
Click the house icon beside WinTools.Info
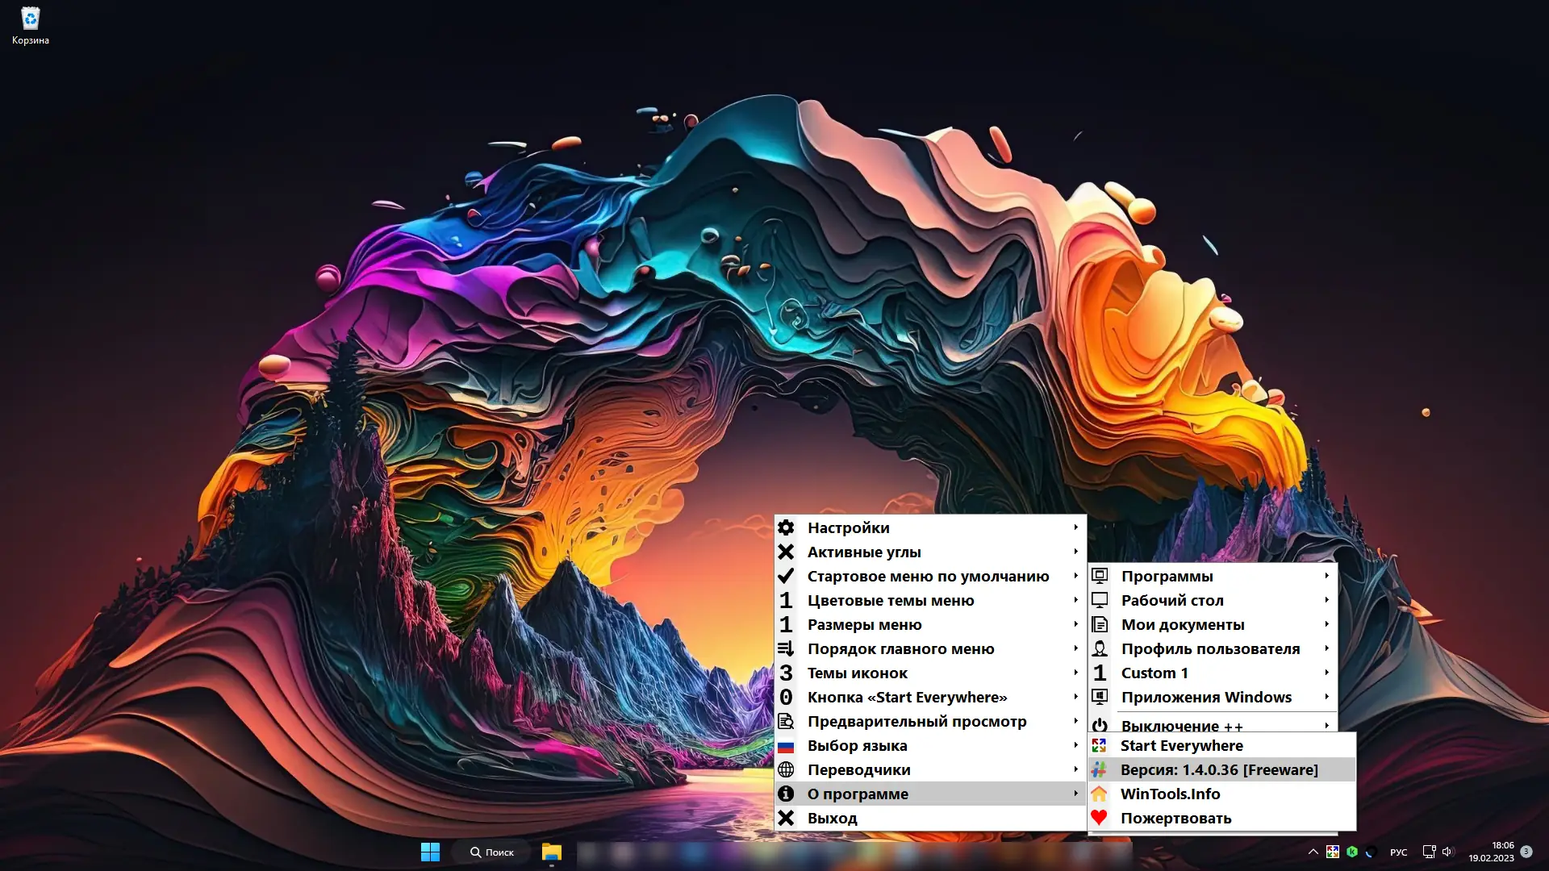click(x=1099, y=794)
